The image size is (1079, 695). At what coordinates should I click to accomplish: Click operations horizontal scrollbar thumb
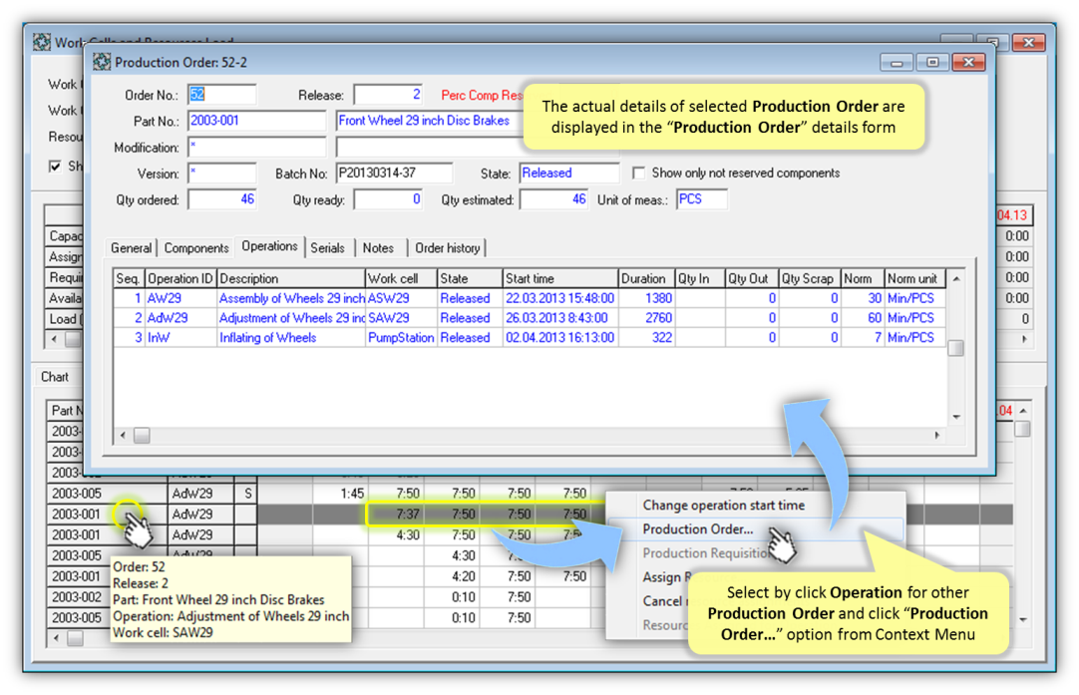[142, 436]
